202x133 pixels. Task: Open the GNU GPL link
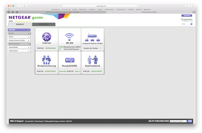[x=69, y=121]
